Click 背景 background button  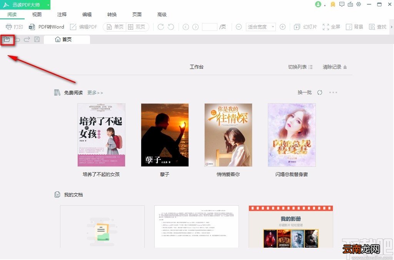(354, 27)
